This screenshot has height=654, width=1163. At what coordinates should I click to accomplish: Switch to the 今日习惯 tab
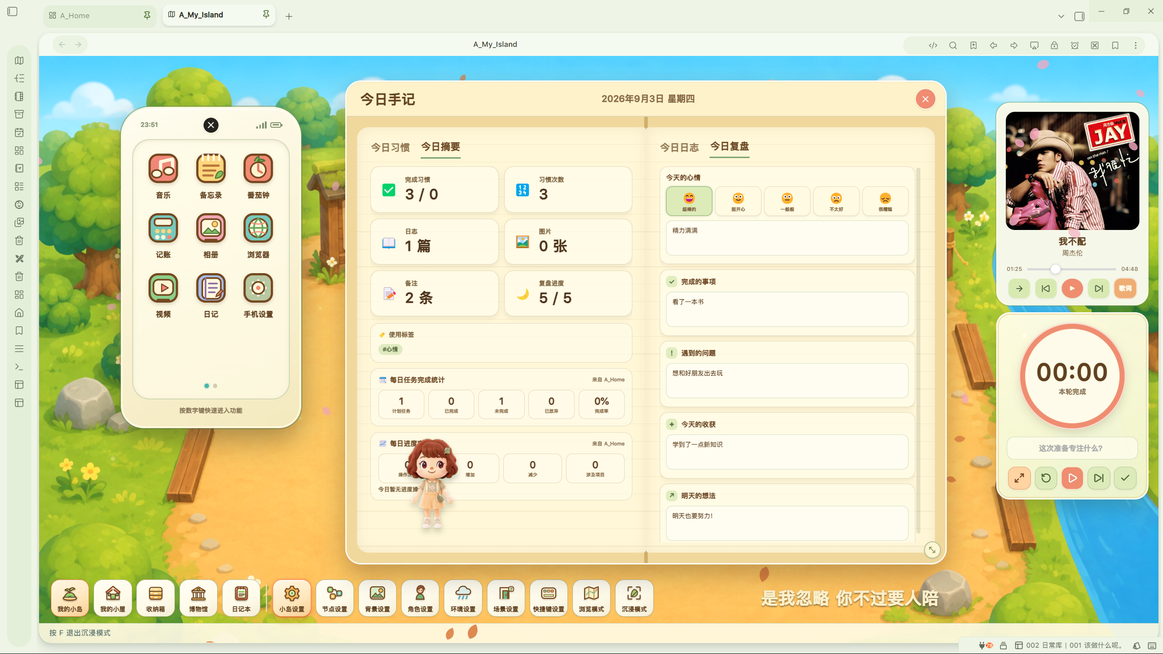[391, 148]
